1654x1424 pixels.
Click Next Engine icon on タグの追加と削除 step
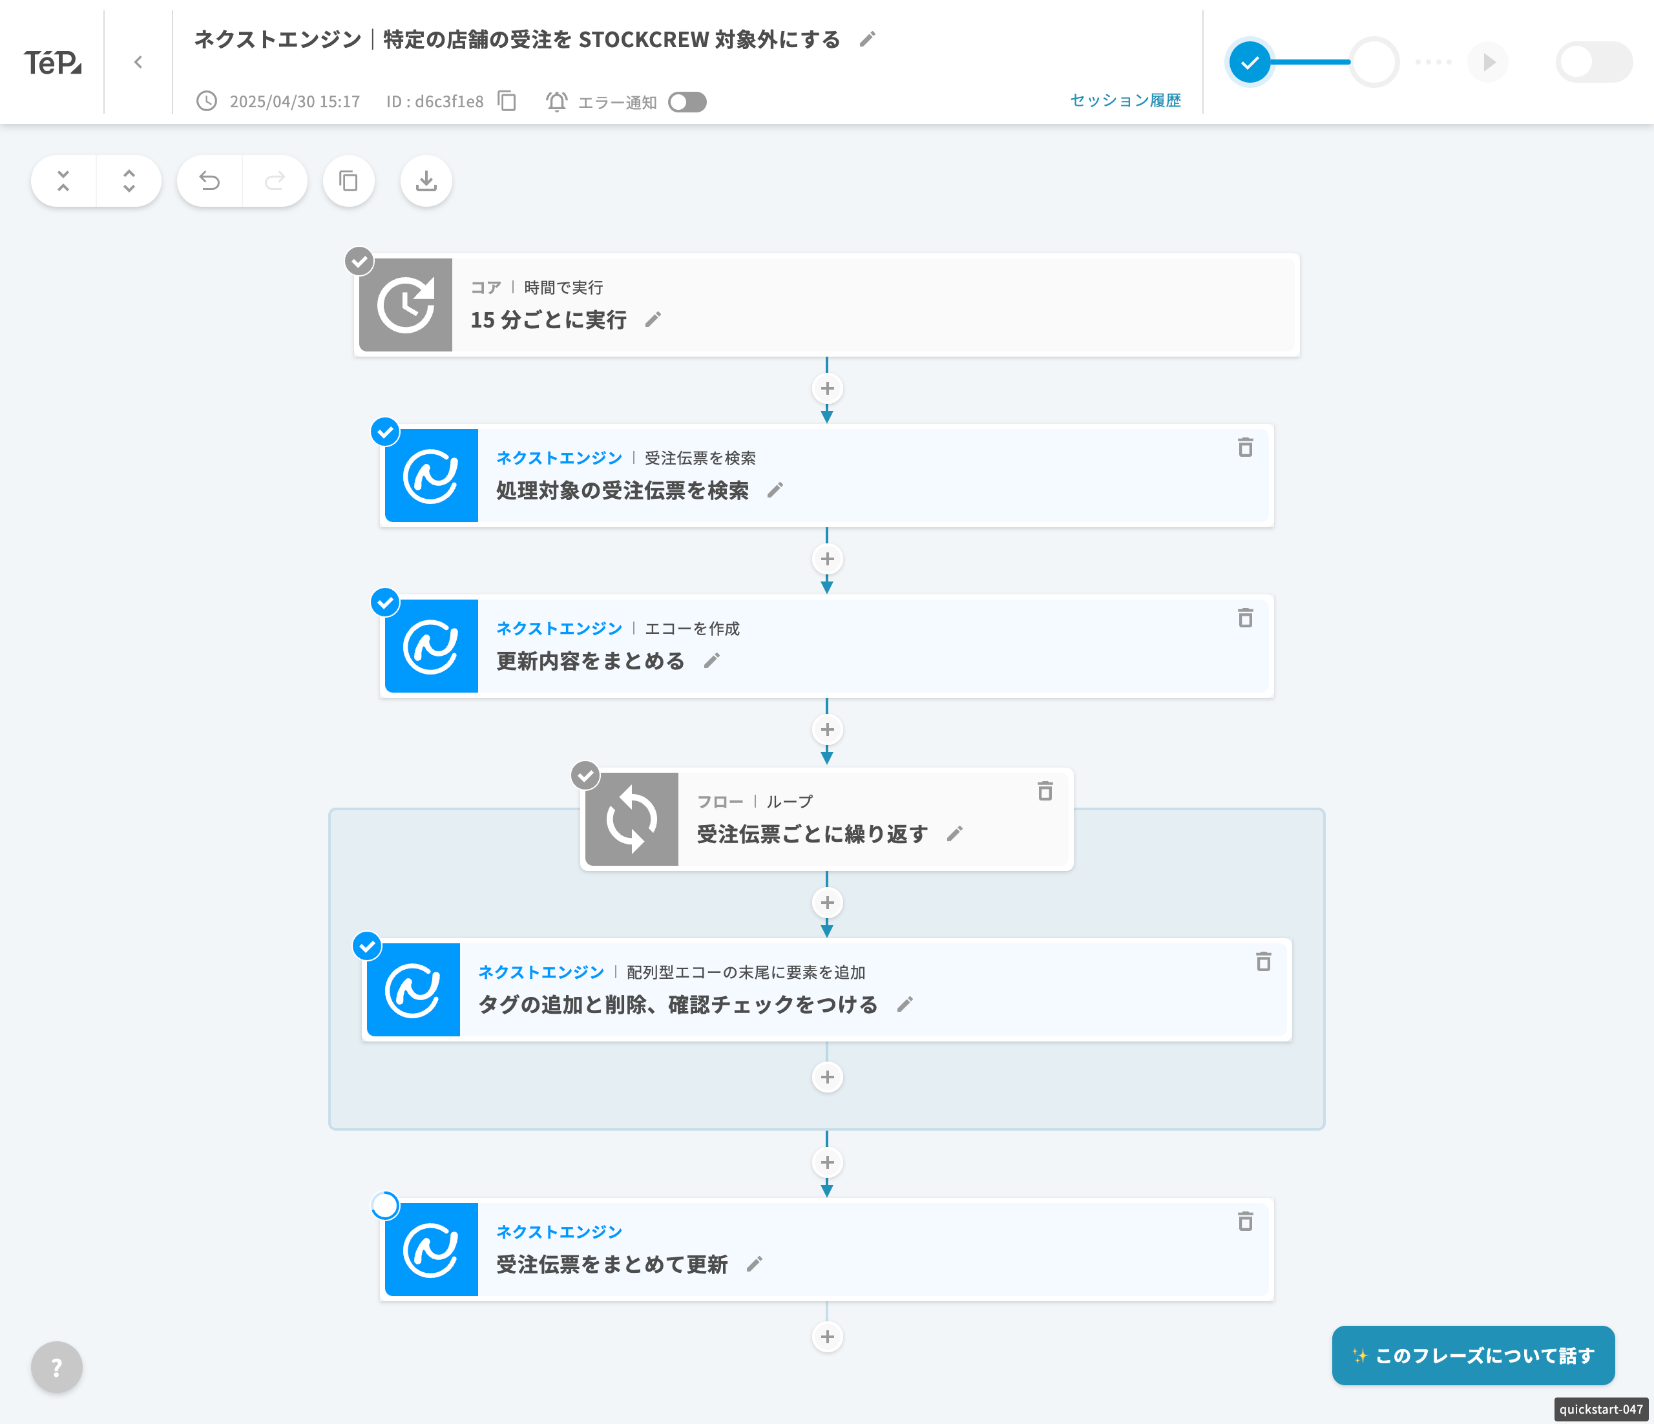pyautogui.click(x=413, y=990)
